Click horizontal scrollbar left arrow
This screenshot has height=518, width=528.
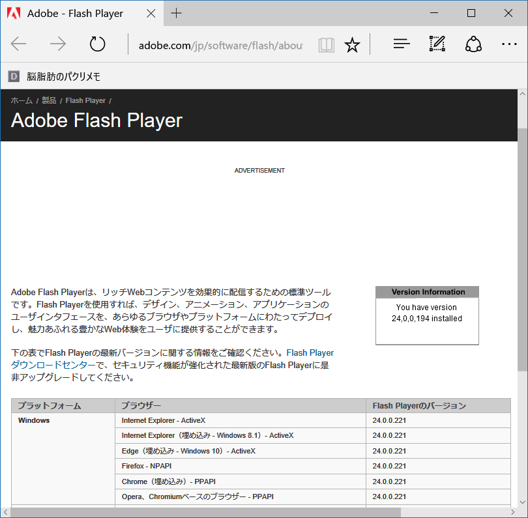(5, 512)
